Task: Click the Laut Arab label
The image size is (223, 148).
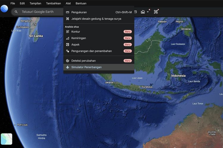Action: pos(16,30)
